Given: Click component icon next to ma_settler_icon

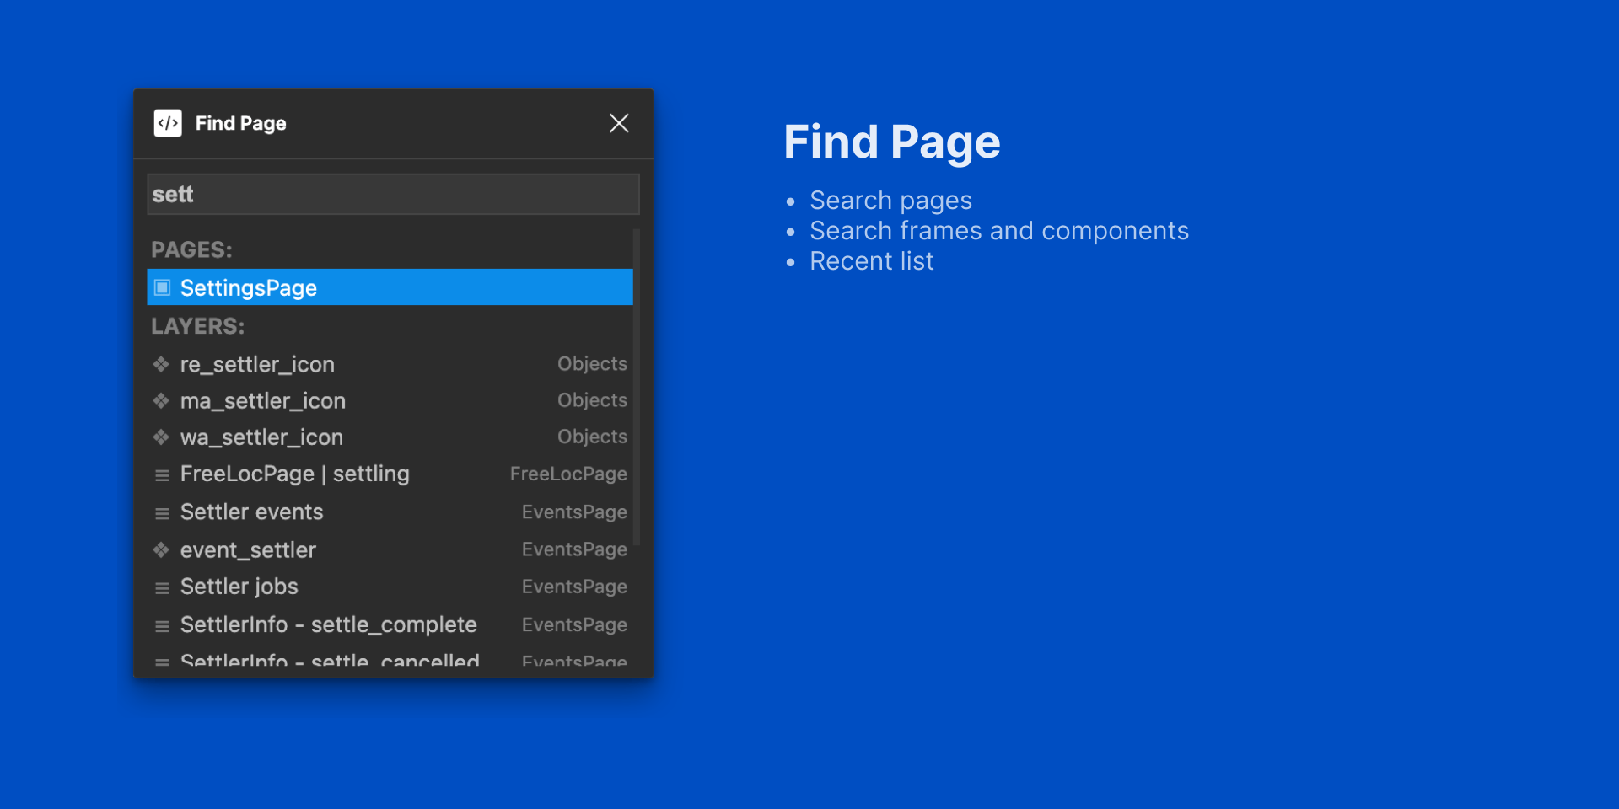Looking at the screenshot, I should click(x=161, y=400).
